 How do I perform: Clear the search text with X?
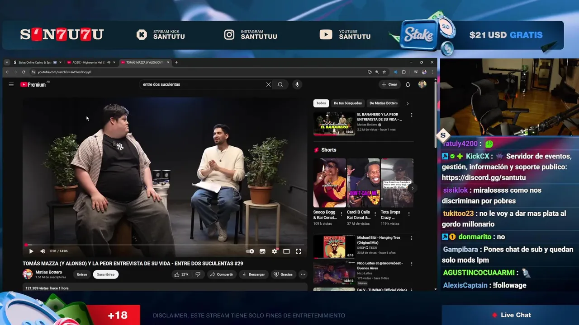[x=268, y=84]
